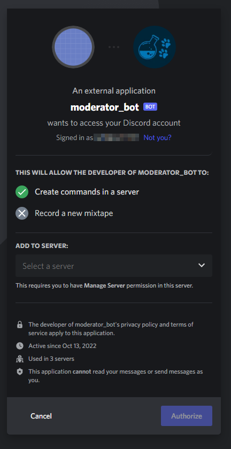
Task: Click the Used in 3 servers text
Action: point(51,359)
